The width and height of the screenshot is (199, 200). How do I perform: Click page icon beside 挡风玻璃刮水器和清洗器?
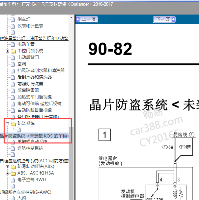coord(13,71)
